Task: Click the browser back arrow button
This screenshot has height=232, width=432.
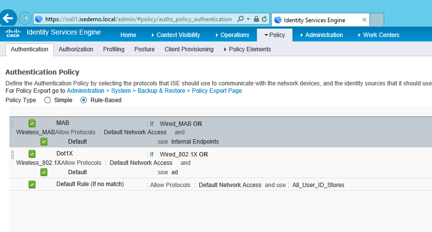Action: [8, 18]
